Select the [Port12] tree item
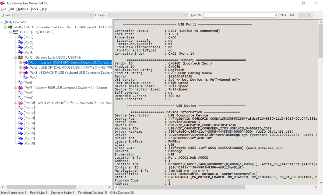Image resolution: width=323 pixels, height=195 pixels. [x=29, y=113]
